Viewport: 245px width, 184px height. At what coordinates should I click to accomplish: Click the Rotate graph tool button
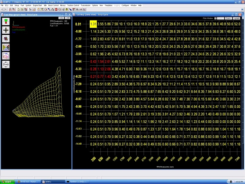pyautogui.click(x=6, y=64)
